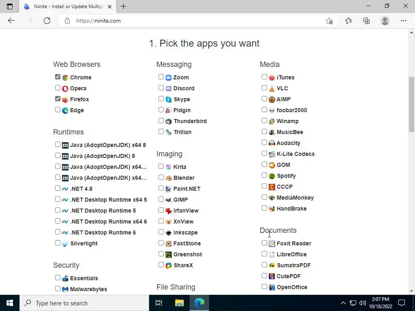
Task: Click the Skype app icon
Action: 169,100
